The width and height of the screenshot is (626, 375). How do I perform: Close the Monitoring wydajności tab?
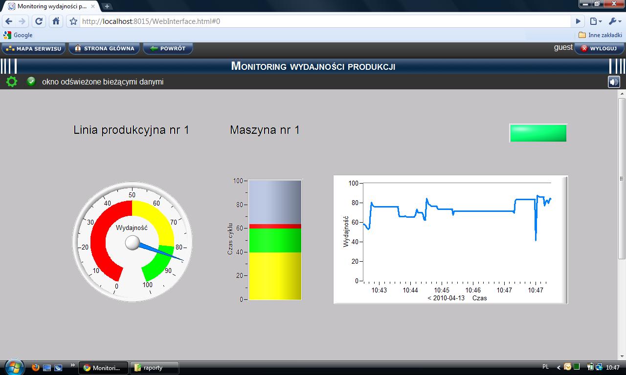click(92, 7)
